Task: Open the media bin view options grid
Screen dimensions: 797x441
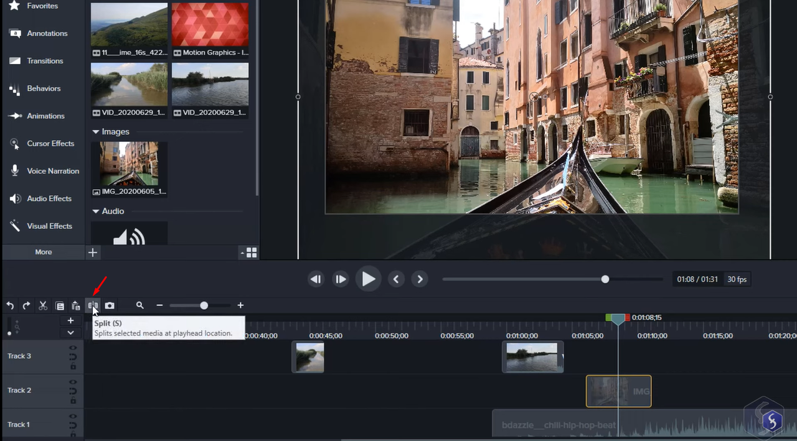Action: pos(252,253)
